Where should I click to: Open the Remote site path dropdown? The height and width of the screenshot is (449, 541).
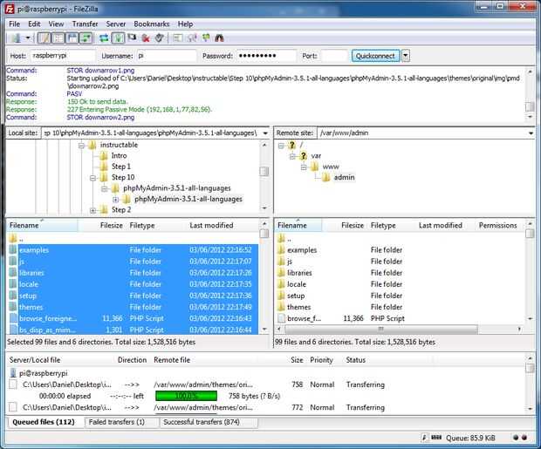click(x=531, y=133)
